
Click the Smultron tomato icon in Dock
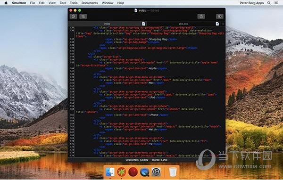[122, 172]
